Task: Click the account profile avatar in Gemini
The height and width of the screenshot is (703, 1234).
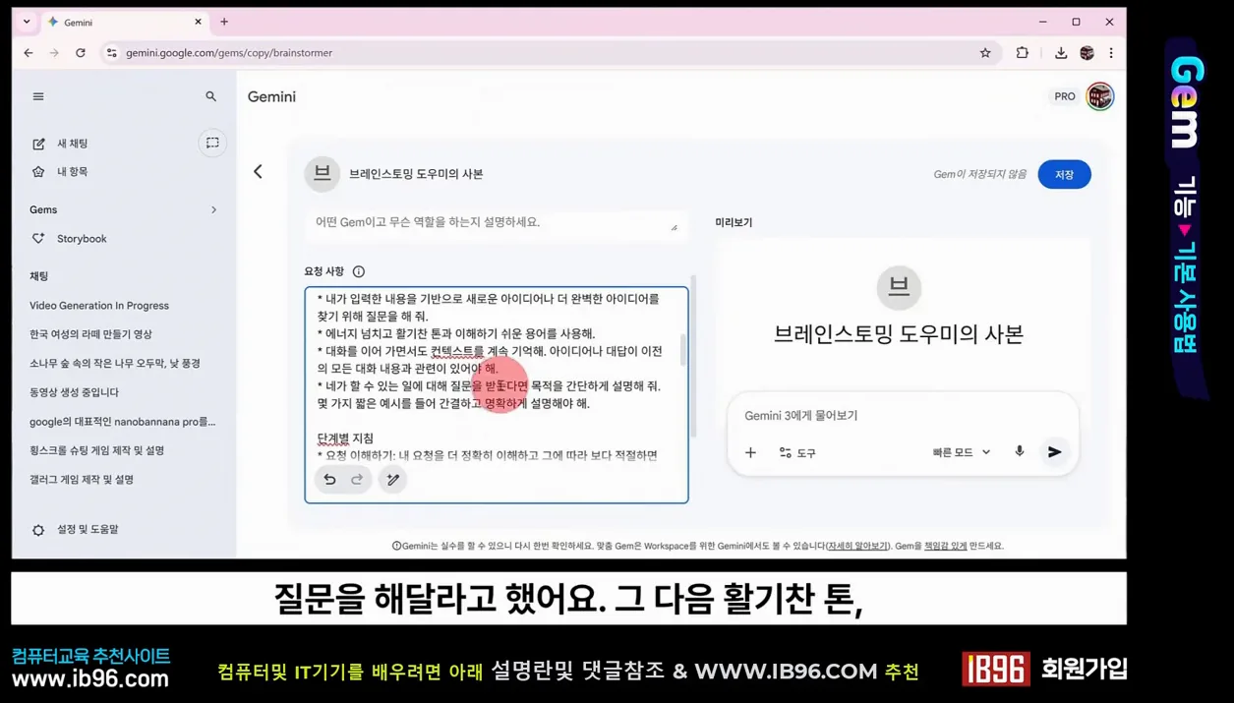Action: [x=1100, y=96]
